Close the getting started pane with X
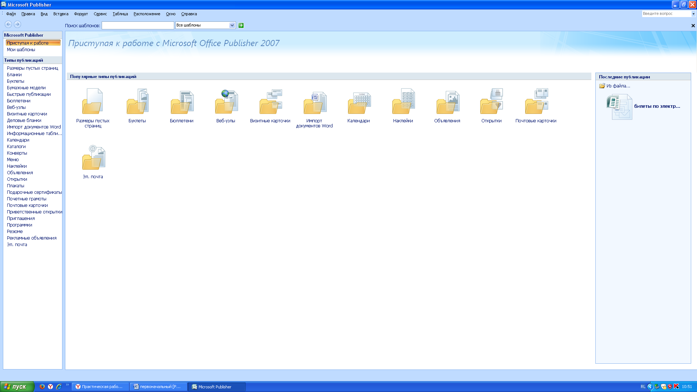The height and width of the screenshot is (392, 697). (693, 26)
